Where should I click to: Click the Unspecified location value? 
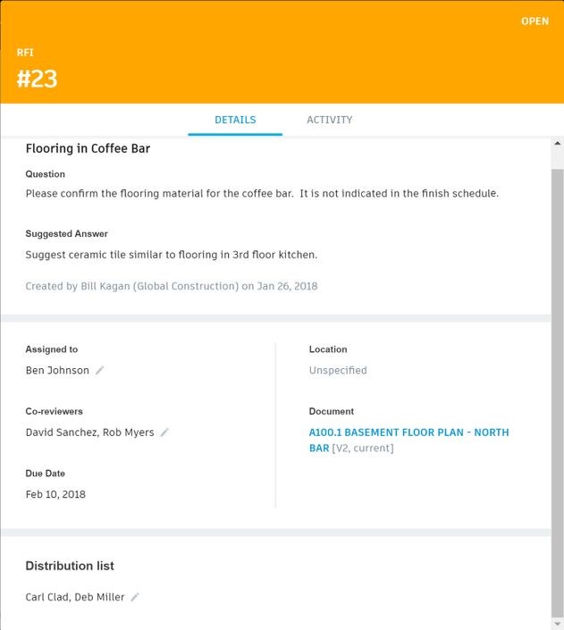click(x=338, y=371)
